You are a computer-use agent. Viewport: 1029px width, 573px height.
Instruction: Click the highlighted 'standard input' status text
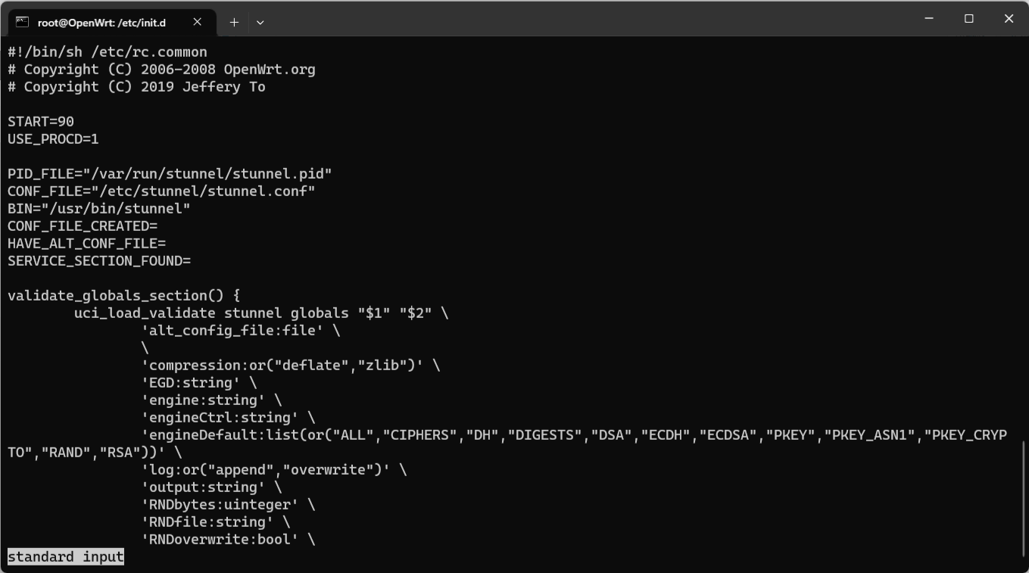(66, 557)
